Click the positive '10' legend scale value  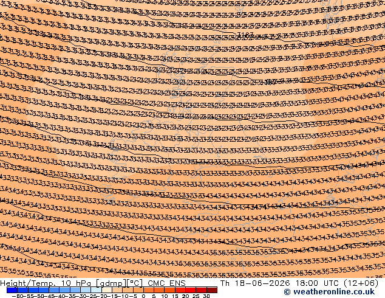165,296
